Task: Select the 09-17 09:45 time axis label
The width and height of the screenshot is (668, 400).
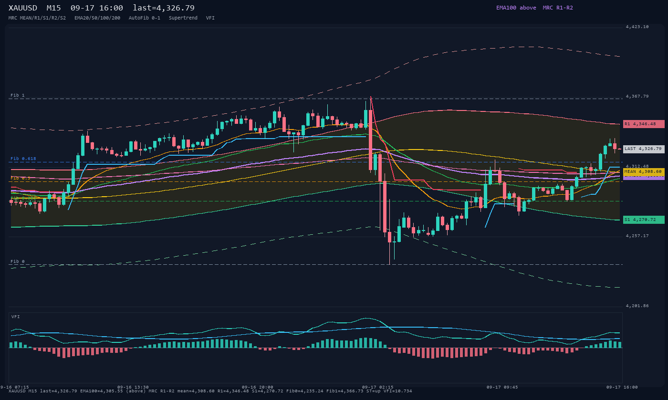Action: [502, 387]
